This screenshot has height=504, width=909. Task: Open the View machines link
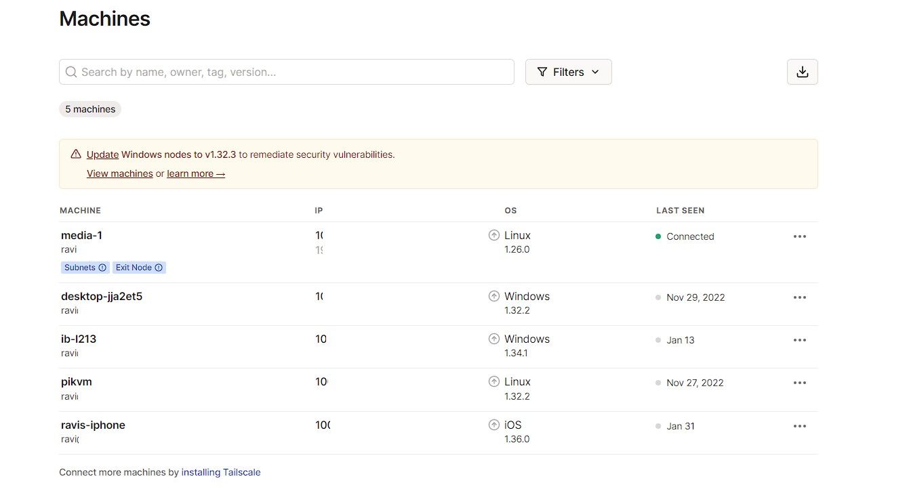click(x=119, y=173)
